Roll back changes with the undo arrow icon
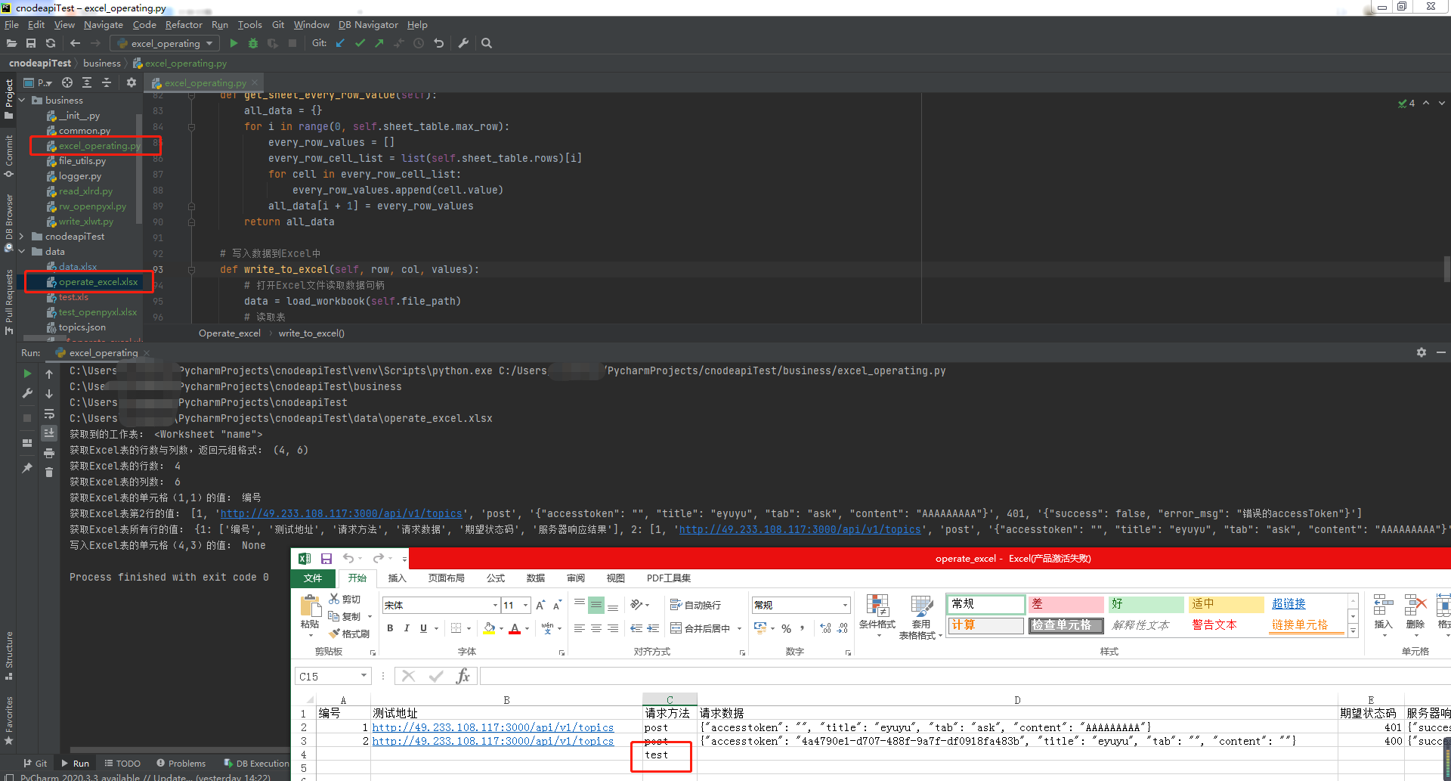 point(439,43)
